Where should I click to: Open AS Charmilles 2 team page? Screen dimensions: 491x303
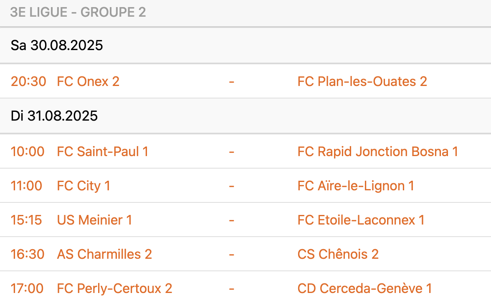pos(104,254)
